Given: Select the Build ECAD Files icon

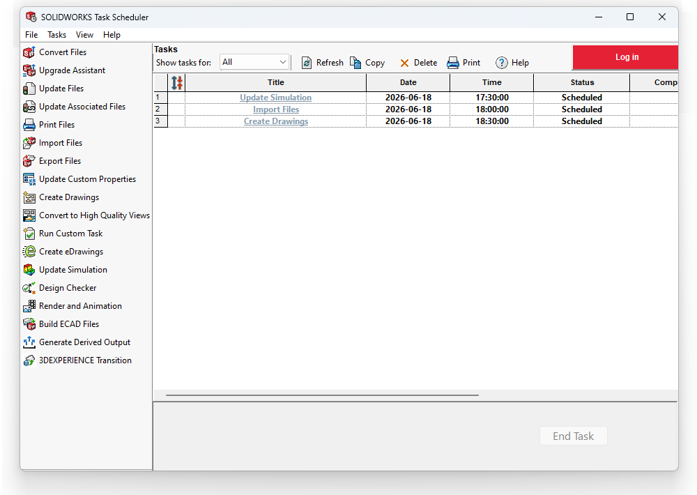Looking at the screenshot, I should pos(29,324).
